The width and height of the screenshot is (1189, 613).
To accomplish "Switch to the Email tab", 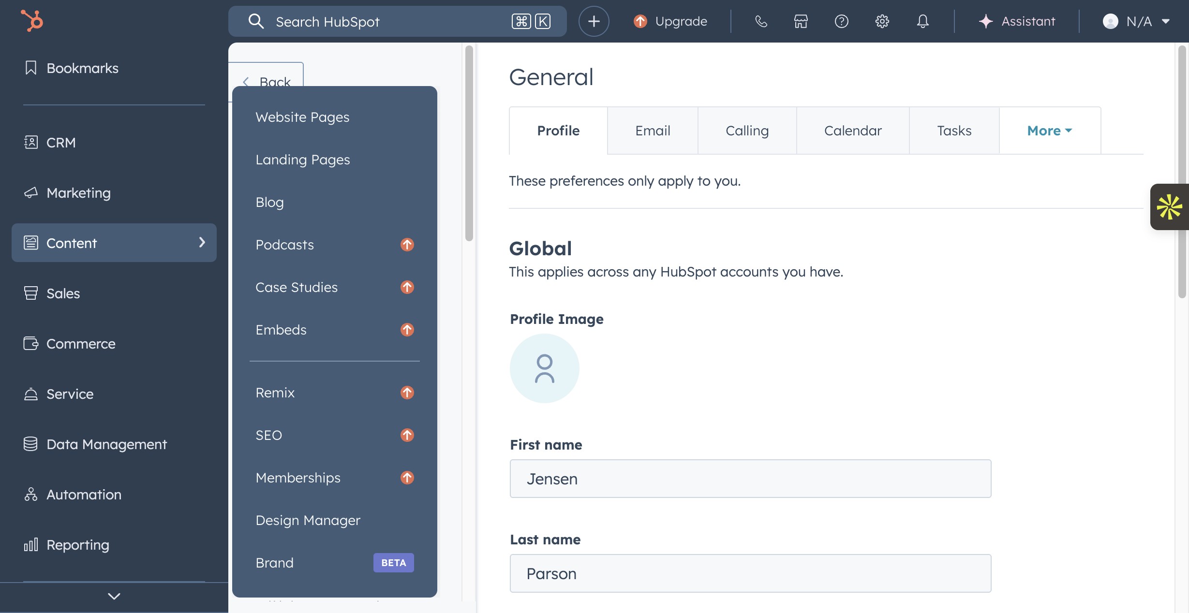I will (653, 130).
